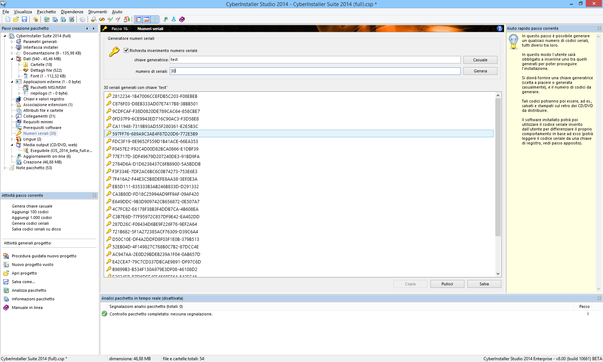Click Aggiungi 1.000 codici activity link
The height and width of the screenshot is (362, 603).
click(x=32, y=218)
